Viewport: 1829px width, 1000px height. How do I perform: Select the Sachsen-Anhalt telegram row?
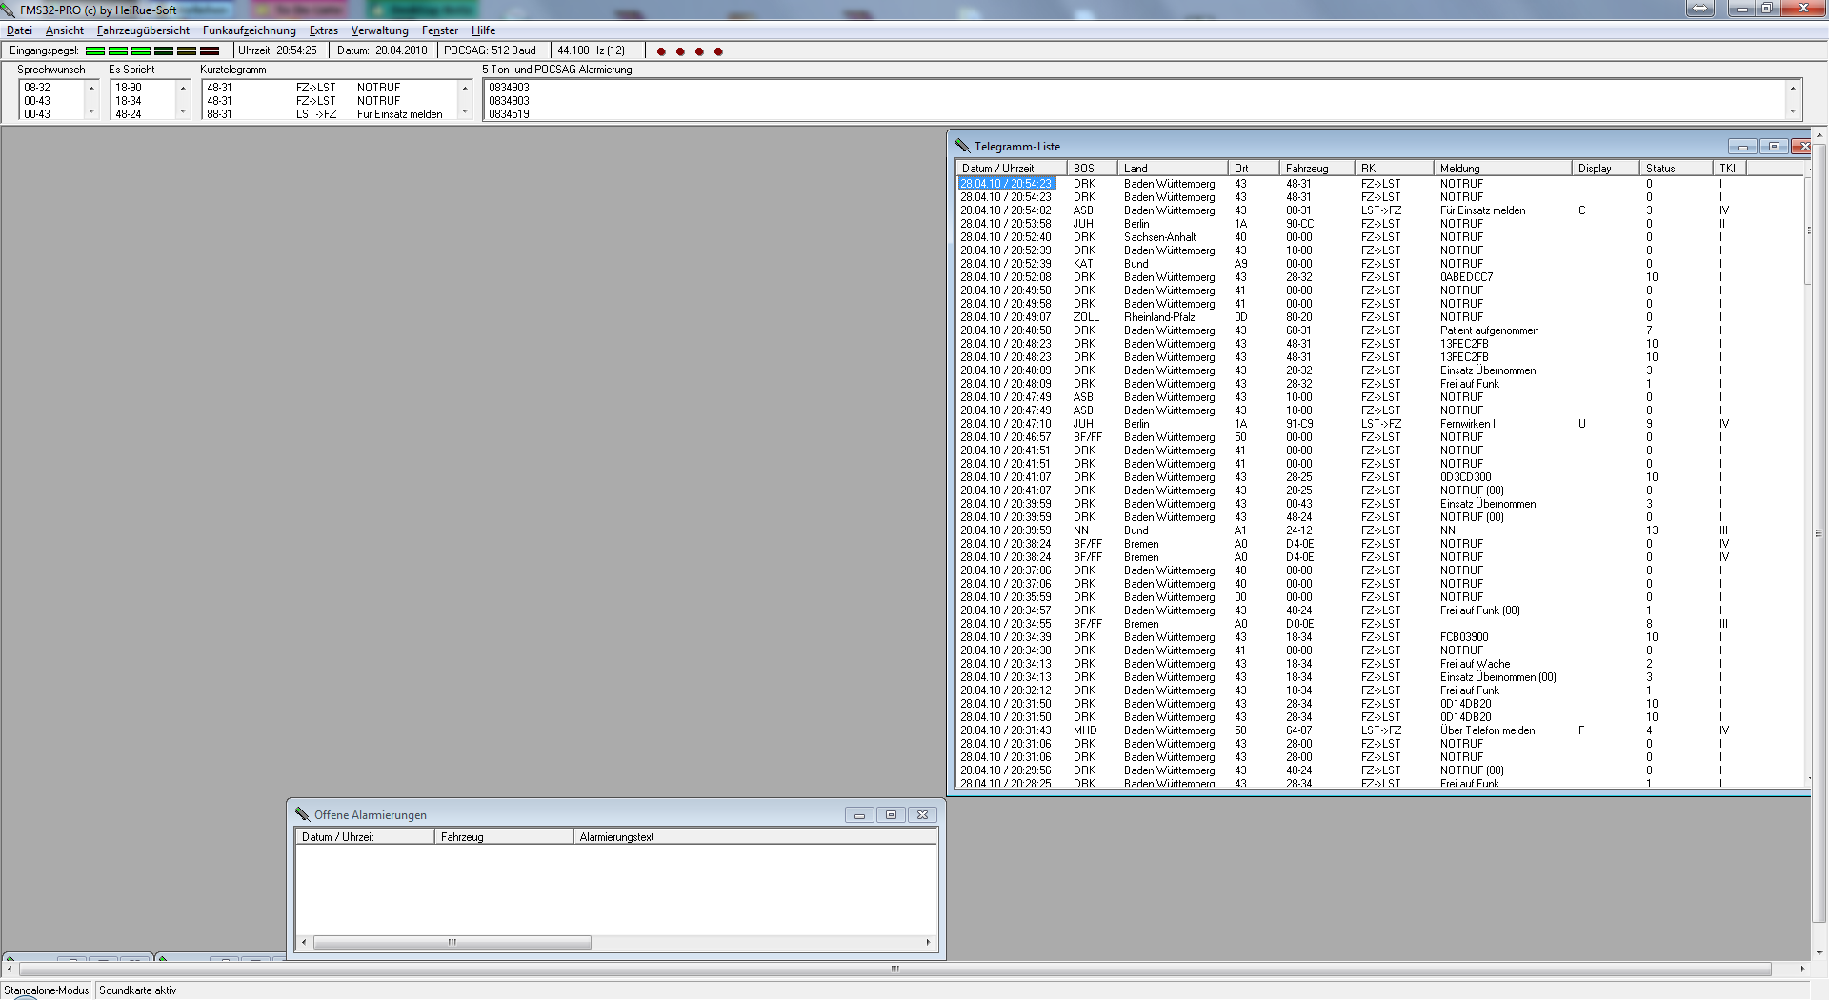1379,237
